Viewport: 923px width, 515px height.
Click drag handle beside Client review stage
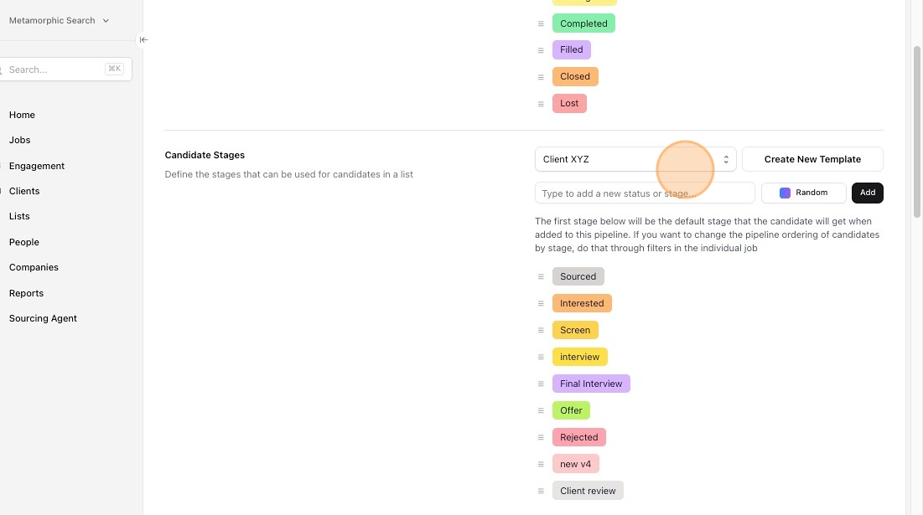tap(541, 491)
